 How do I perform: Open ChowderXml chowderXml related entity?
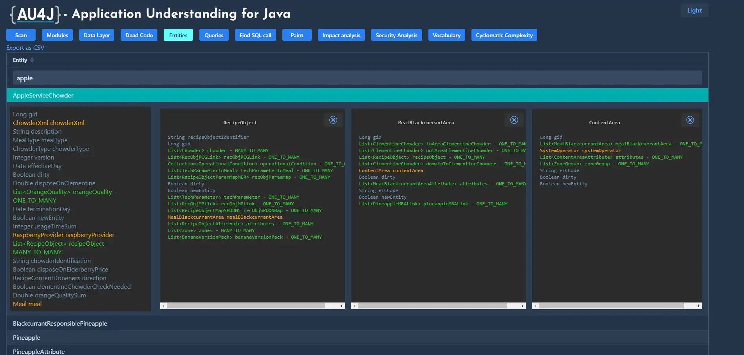49,123
